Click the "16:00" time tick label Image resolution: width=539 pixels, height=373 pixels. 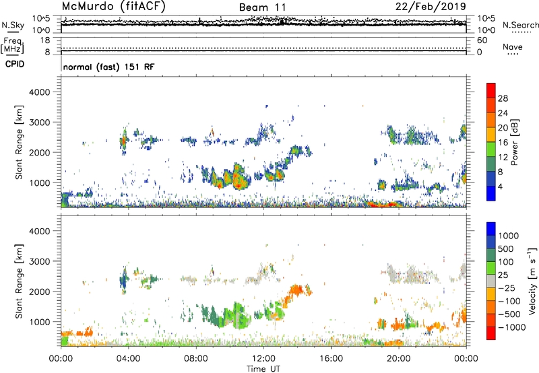point(331,359)
